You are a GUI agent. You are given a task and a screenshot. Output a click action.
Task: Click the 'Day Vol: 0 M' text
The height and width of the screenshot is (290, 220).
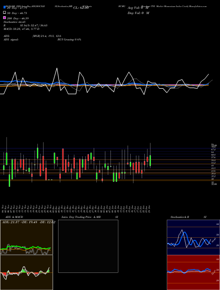pos(138,13)
